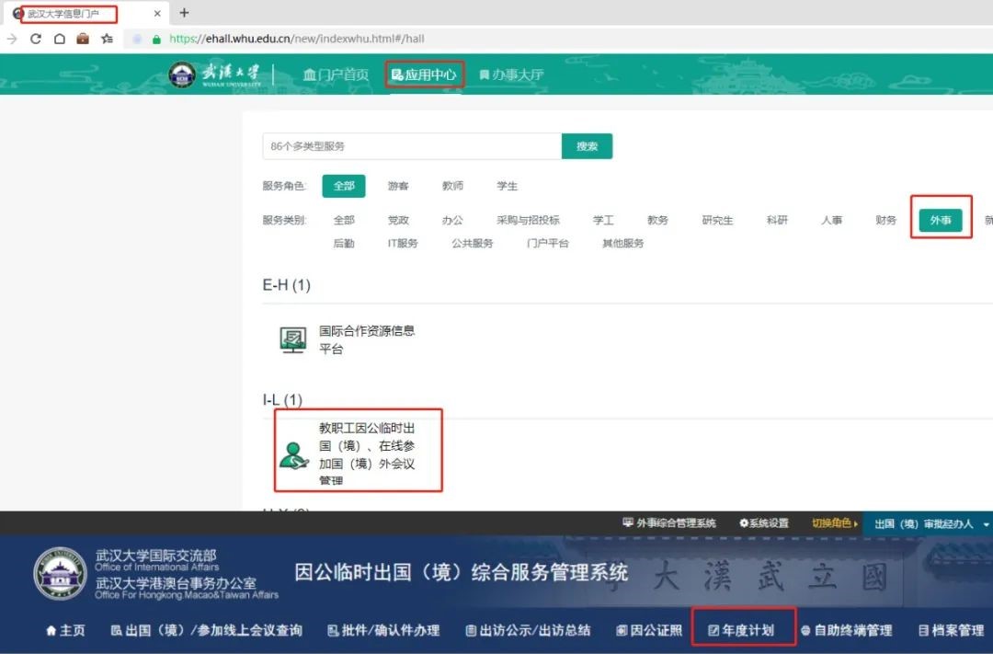Open the briefcase extension icon
Screen dimensions: 993x654
click(x=83, y=39)
